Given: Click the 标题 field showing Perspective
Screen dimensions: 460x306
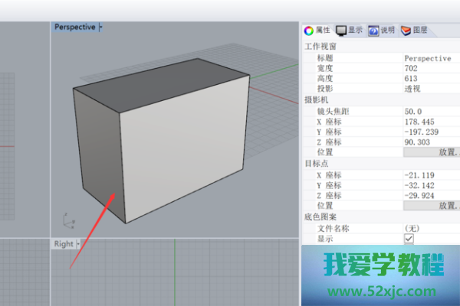Looking at the screenshot, I should click(429, 58).
